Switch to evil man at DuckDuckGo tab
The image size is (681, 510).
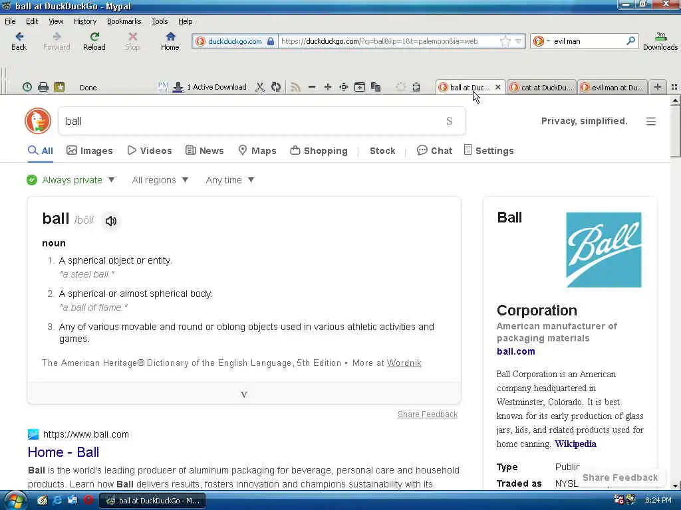coord(613,87)
